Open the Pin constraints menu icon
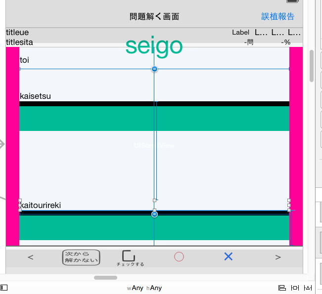 [x=295, y=288]
